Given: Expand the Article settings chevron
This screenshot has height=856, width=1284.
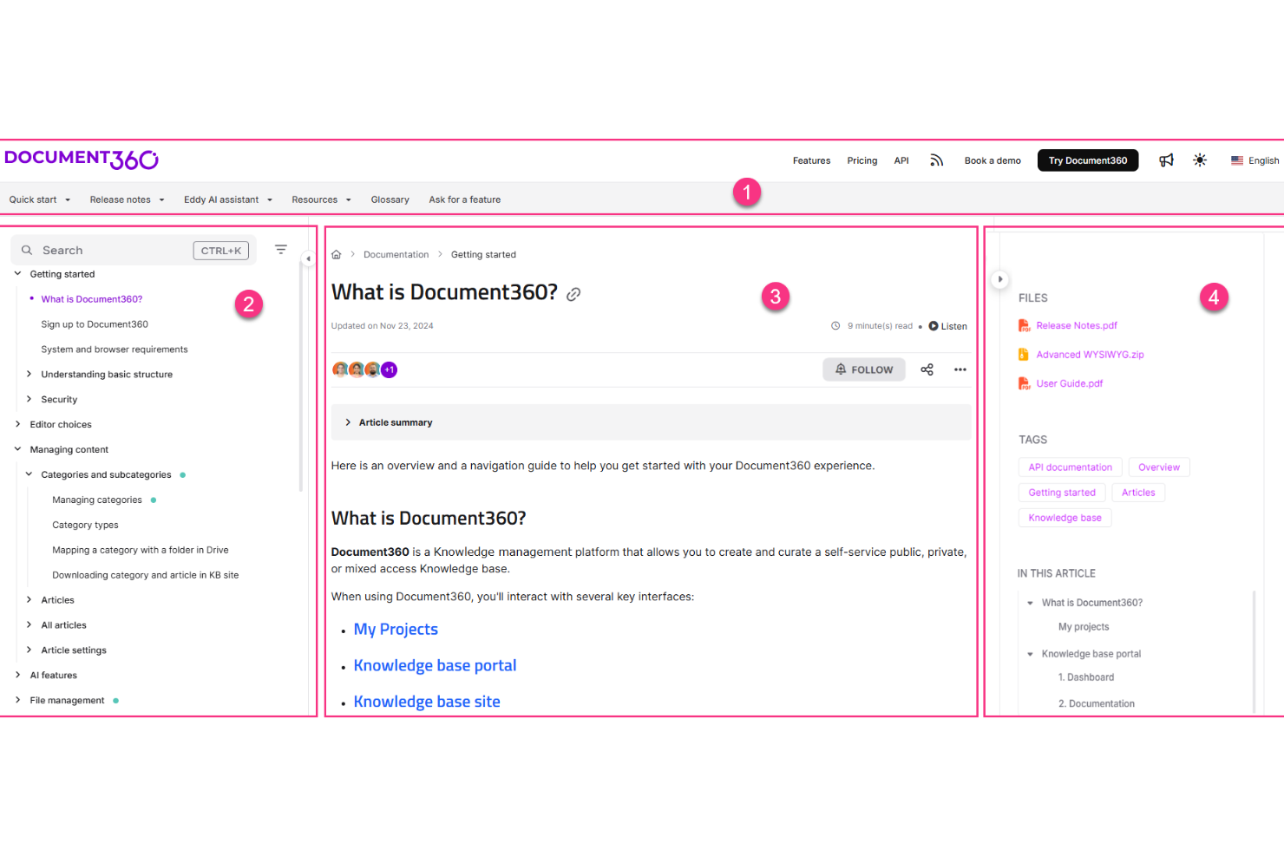Looking at the screenshot, I should [29, 650].
